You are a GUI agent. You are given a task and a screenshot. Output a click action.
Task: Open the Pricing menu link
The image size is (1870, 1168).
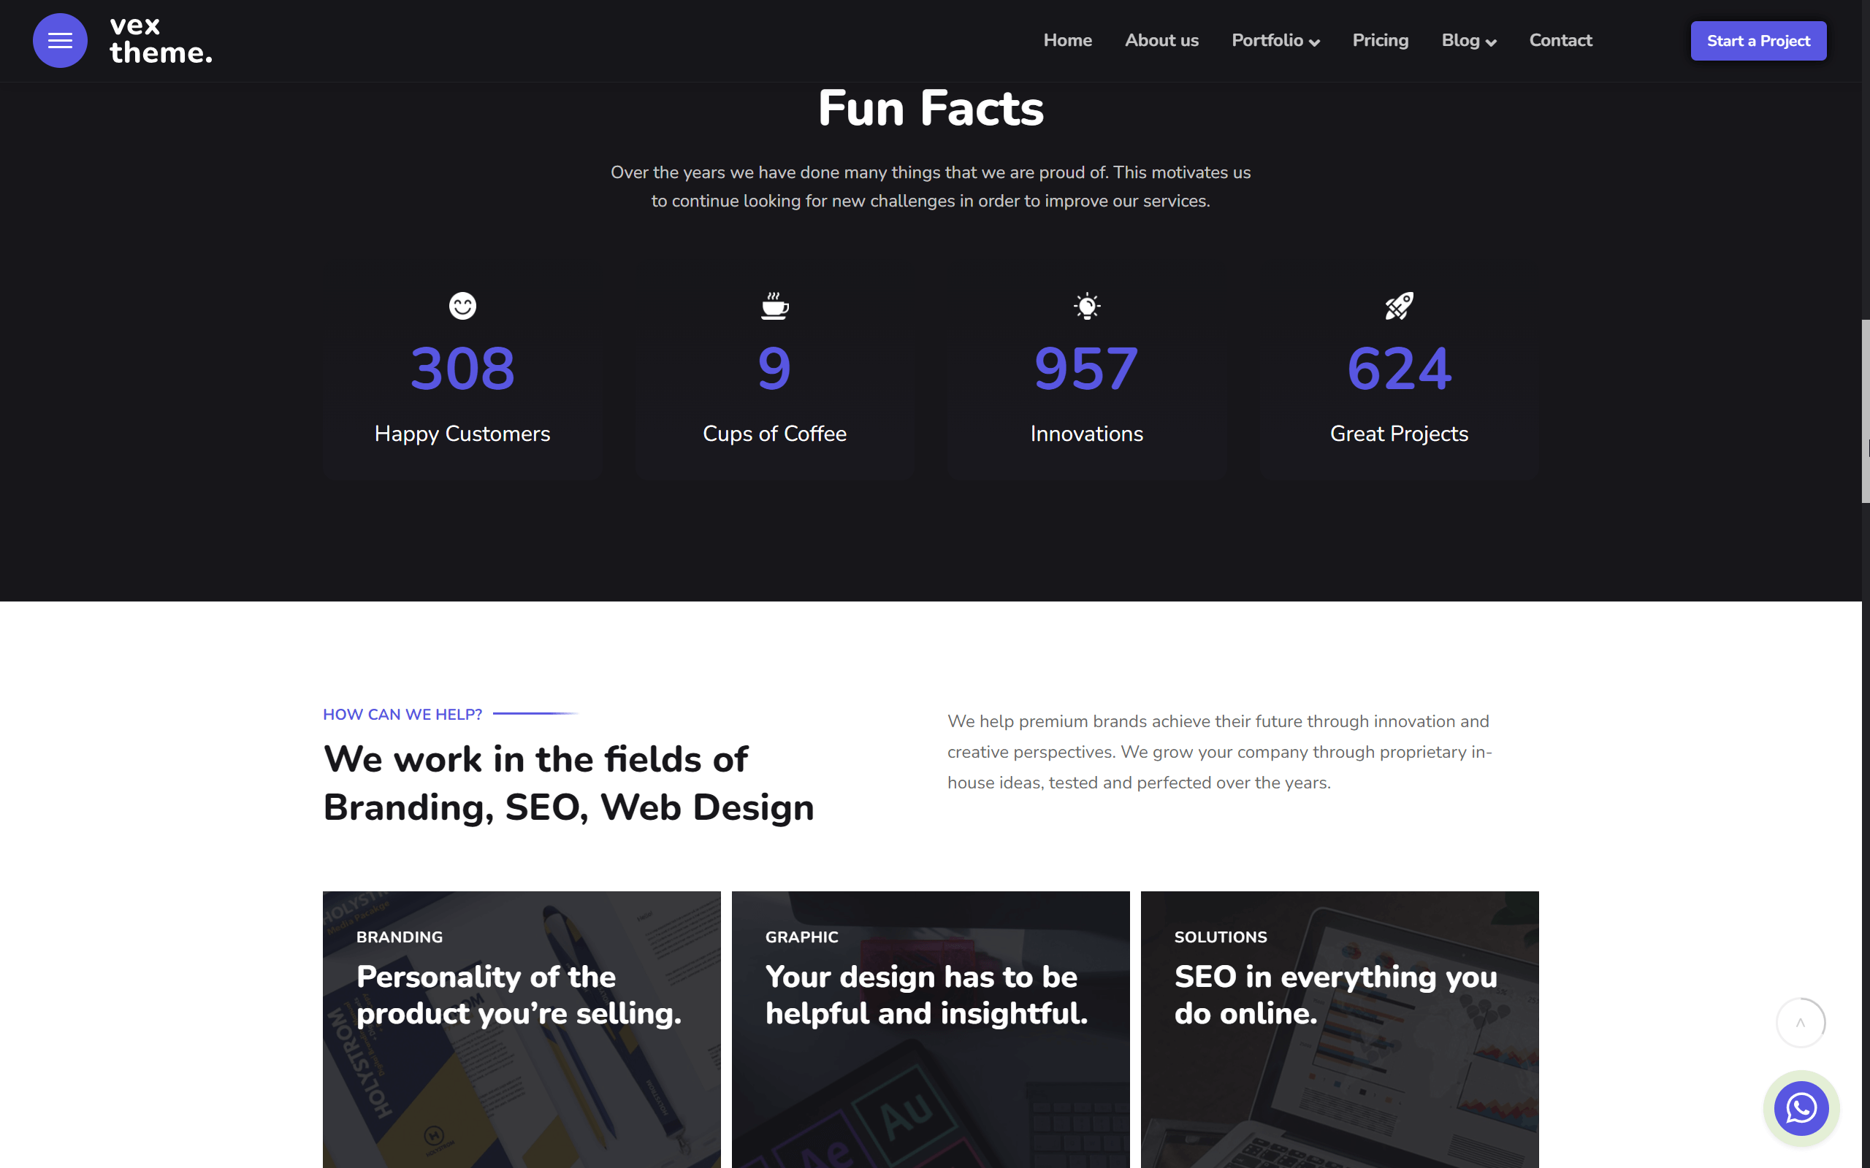[1380, 40]
